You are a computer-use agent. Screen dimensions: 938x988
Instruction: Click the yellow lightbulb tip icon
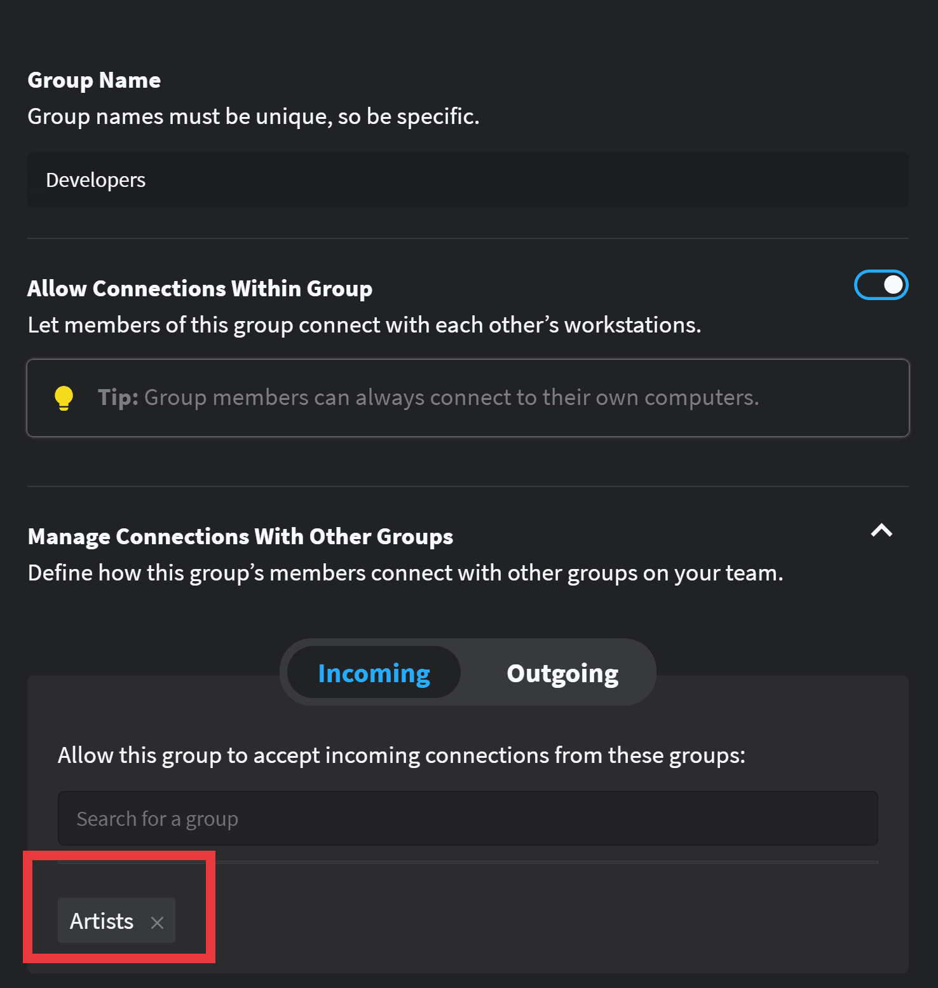(x=64, y=398)
